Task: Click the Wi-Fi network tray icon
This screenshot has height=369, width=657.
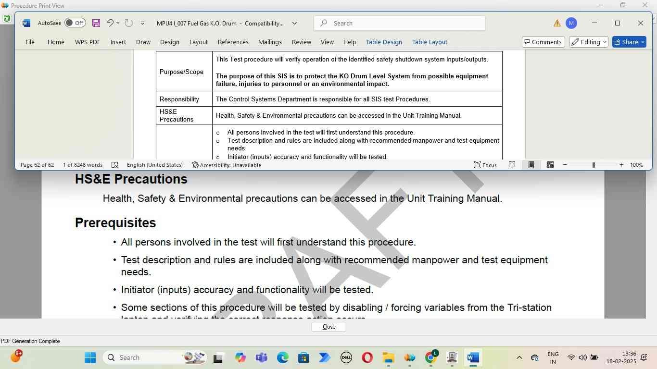Action: (x=571, y=357)
